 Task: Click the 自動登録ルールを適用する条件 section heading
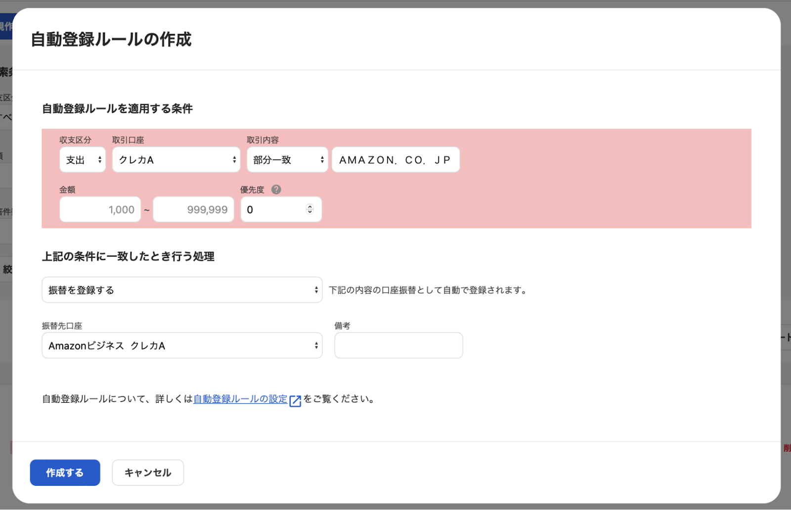pos(117,109)
